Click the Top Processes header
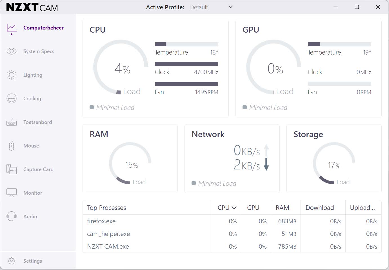The image size is (389, 270). point(106,208)
